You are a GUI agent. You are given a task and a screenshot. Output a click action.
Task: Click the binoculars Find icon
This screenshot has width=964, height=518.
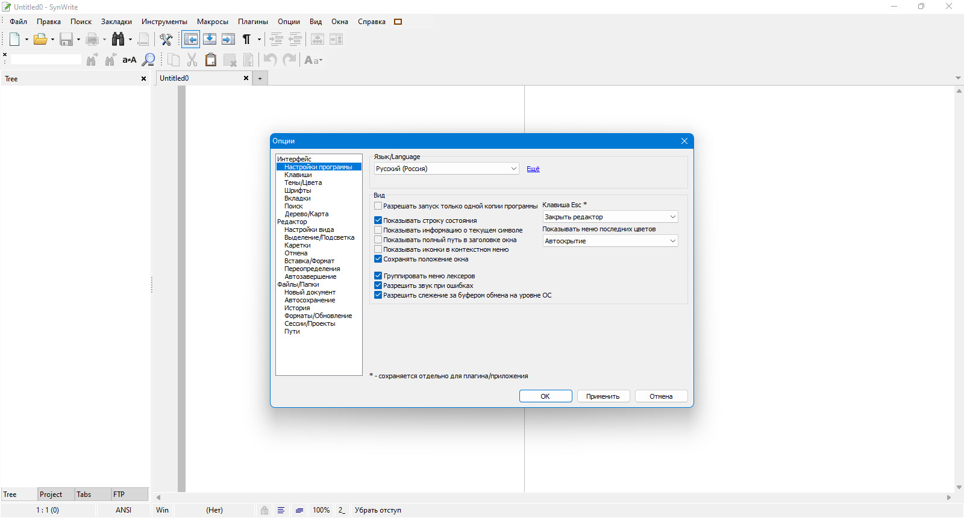click(118, 40)
